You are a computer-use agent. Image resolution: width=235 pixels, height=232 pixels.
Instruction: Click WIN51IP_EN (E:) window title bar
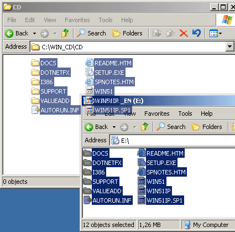point(159,101)
